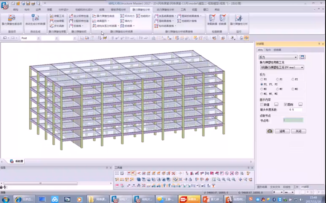Click the 静力弹塑性首选项 ribbon icon

pyautogui.click(x=12, y=18)
